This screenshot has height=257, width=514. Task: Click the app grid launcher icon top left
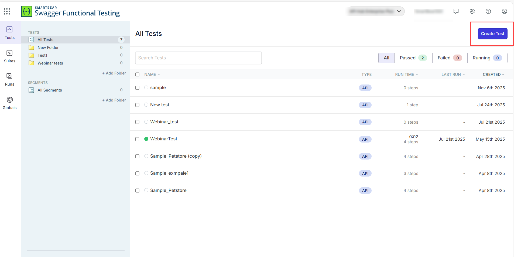[7, 11]
